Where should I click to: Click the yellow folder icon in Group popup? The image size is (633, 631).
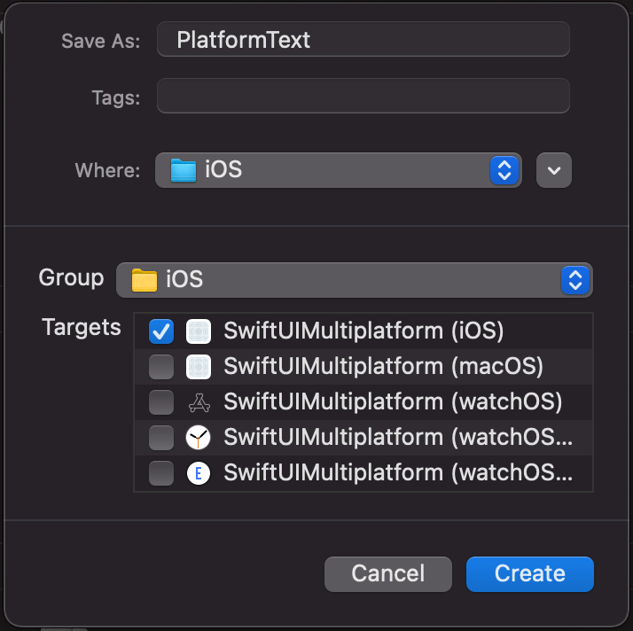click(144, 280)
